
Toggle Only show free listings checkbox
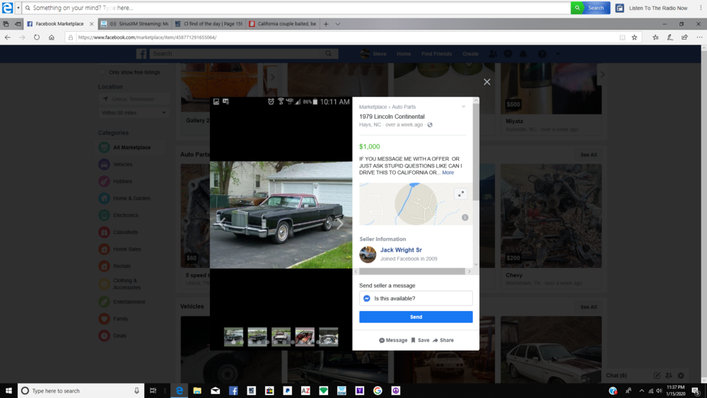pos(103,72)
